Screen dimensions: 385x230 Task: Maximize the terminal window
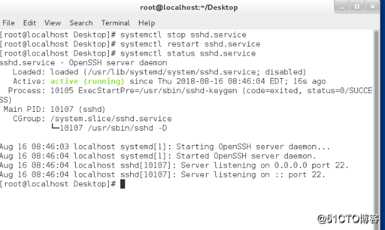(x=357, y=7)
